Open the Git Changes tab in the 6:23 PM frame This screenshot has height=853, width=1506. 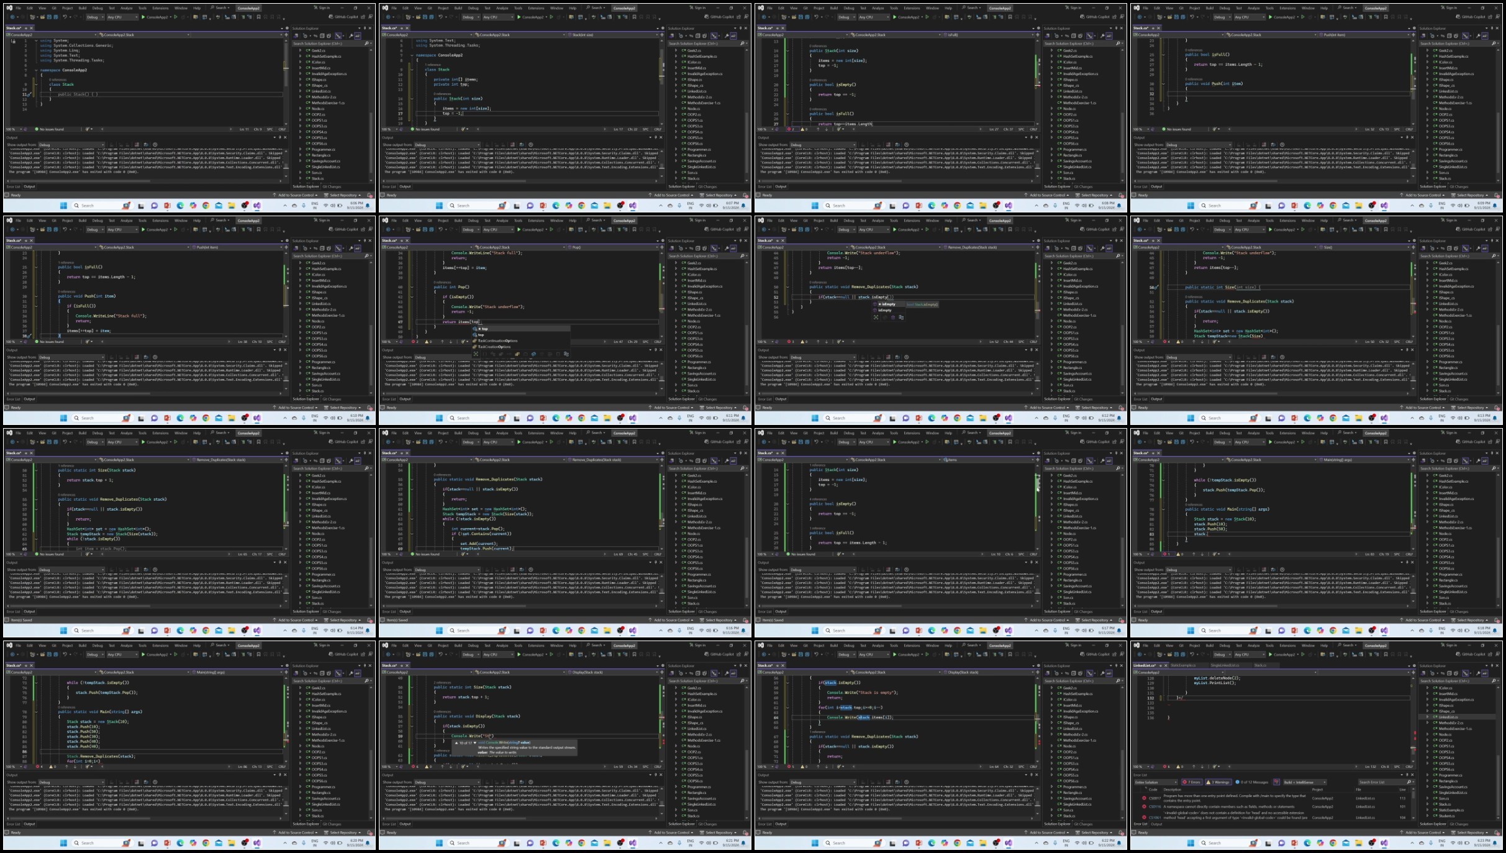click(1459, 824)
